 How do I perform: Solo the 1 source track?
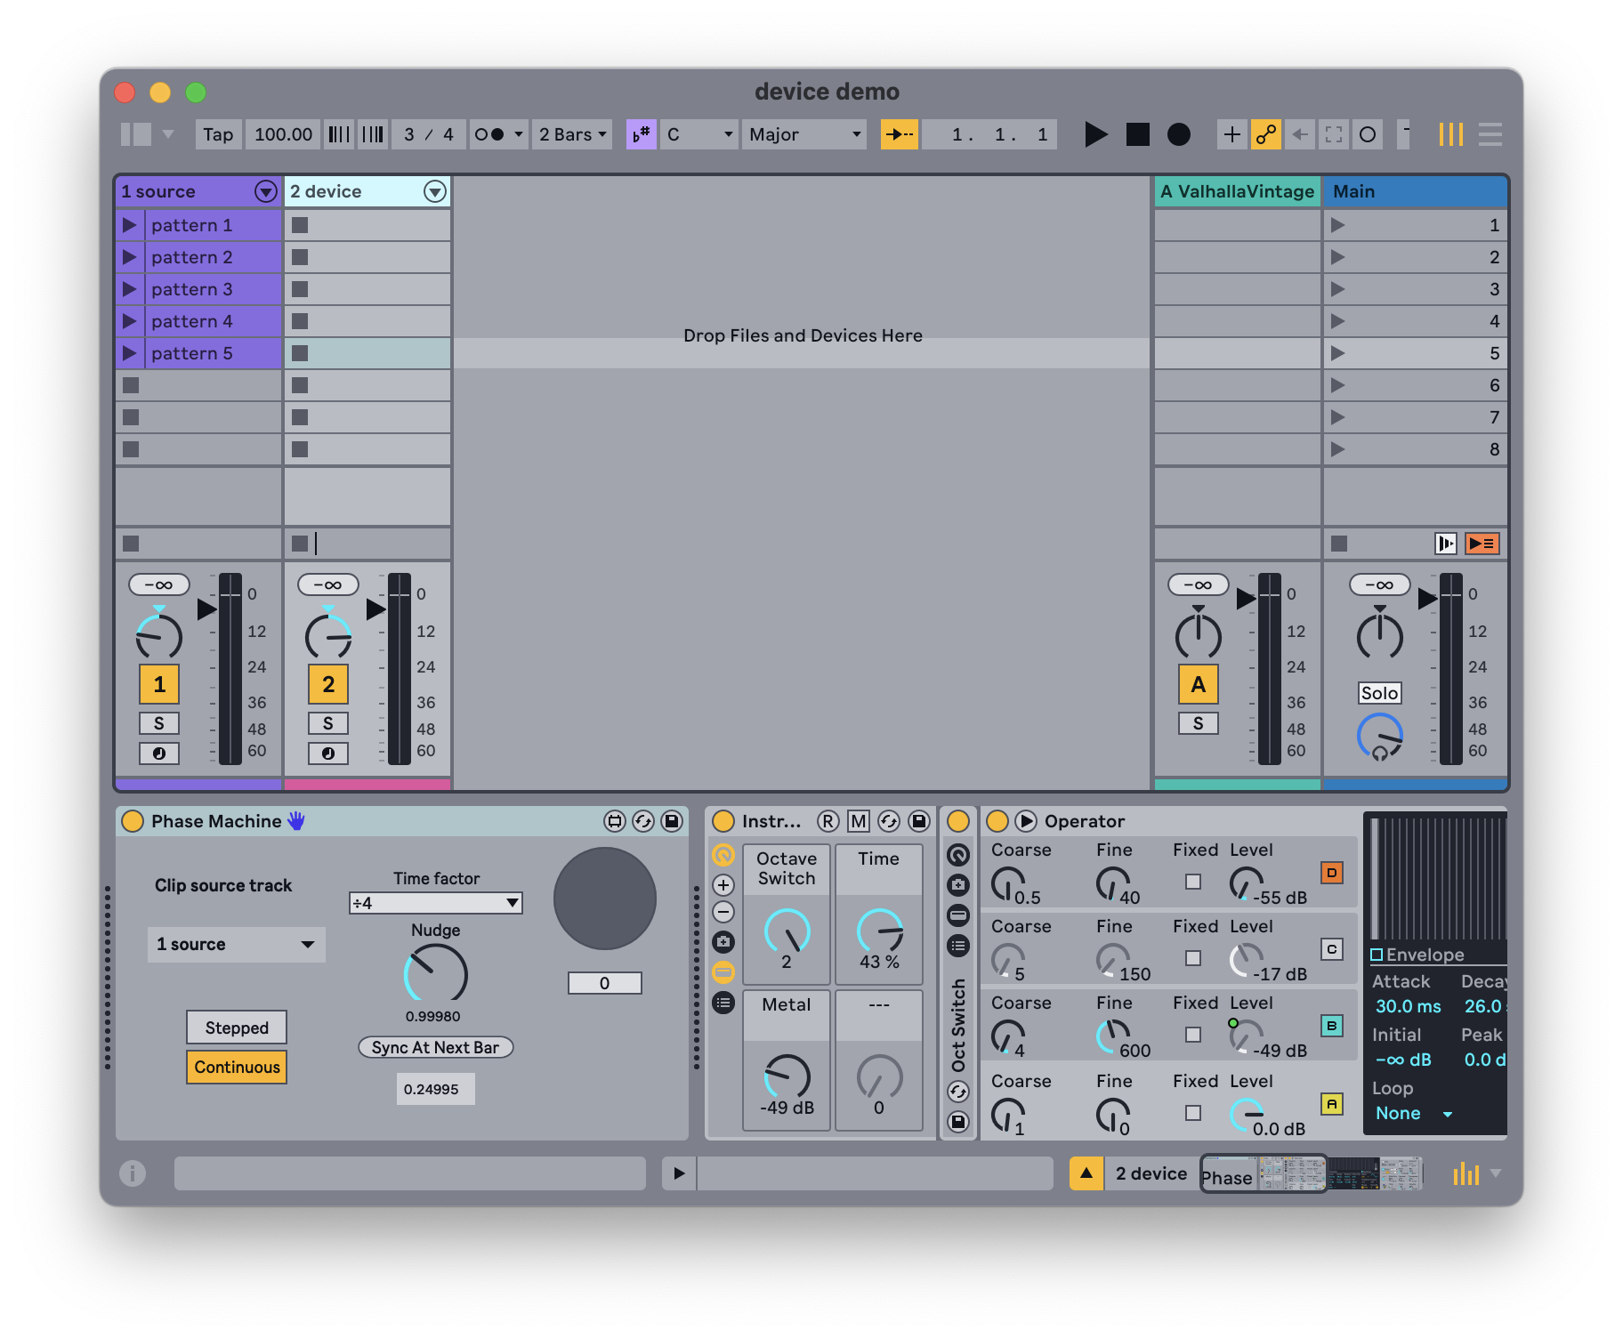(159, 723)
